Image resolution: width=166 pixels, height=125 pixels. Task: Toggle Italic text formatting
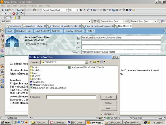(84, 10)
